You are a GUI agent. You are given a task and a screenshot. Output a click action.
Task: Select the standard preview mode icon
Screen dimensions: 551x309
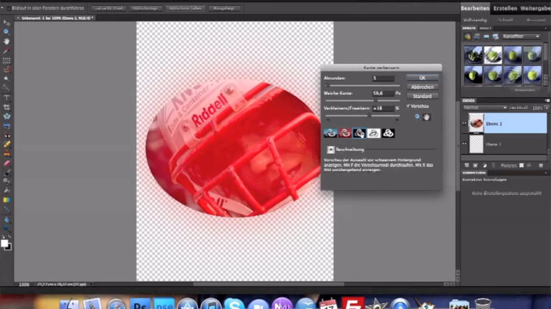click(x=331, y=133)
